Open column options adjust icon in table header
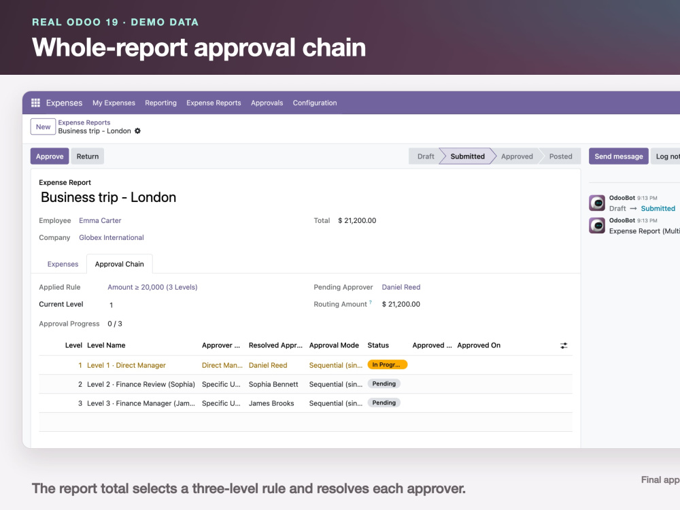 click(563, 345)
